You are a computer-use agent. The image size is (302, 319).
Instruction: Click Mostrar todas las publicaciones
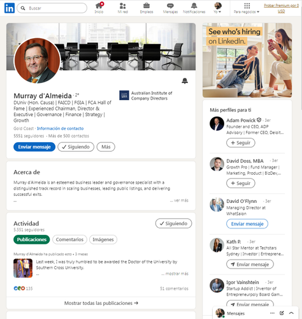tap(101, 303)
